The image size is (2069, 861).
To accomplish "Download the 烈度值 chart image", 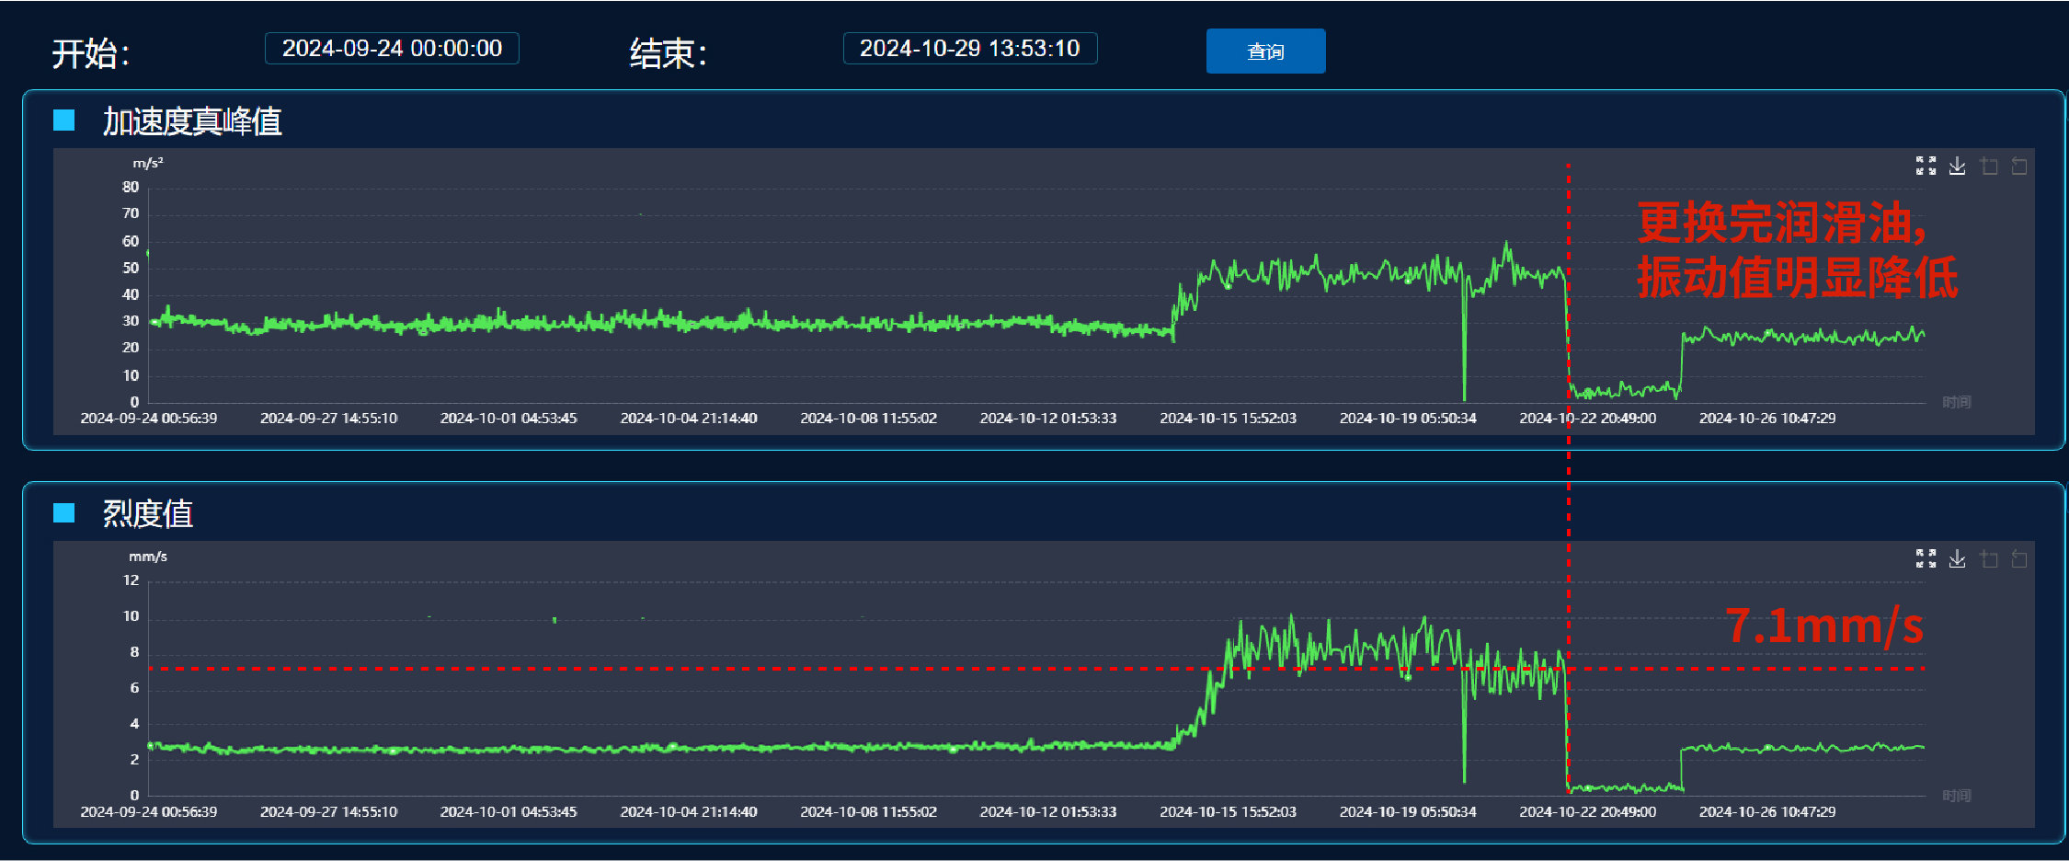I will (1957, 558).
